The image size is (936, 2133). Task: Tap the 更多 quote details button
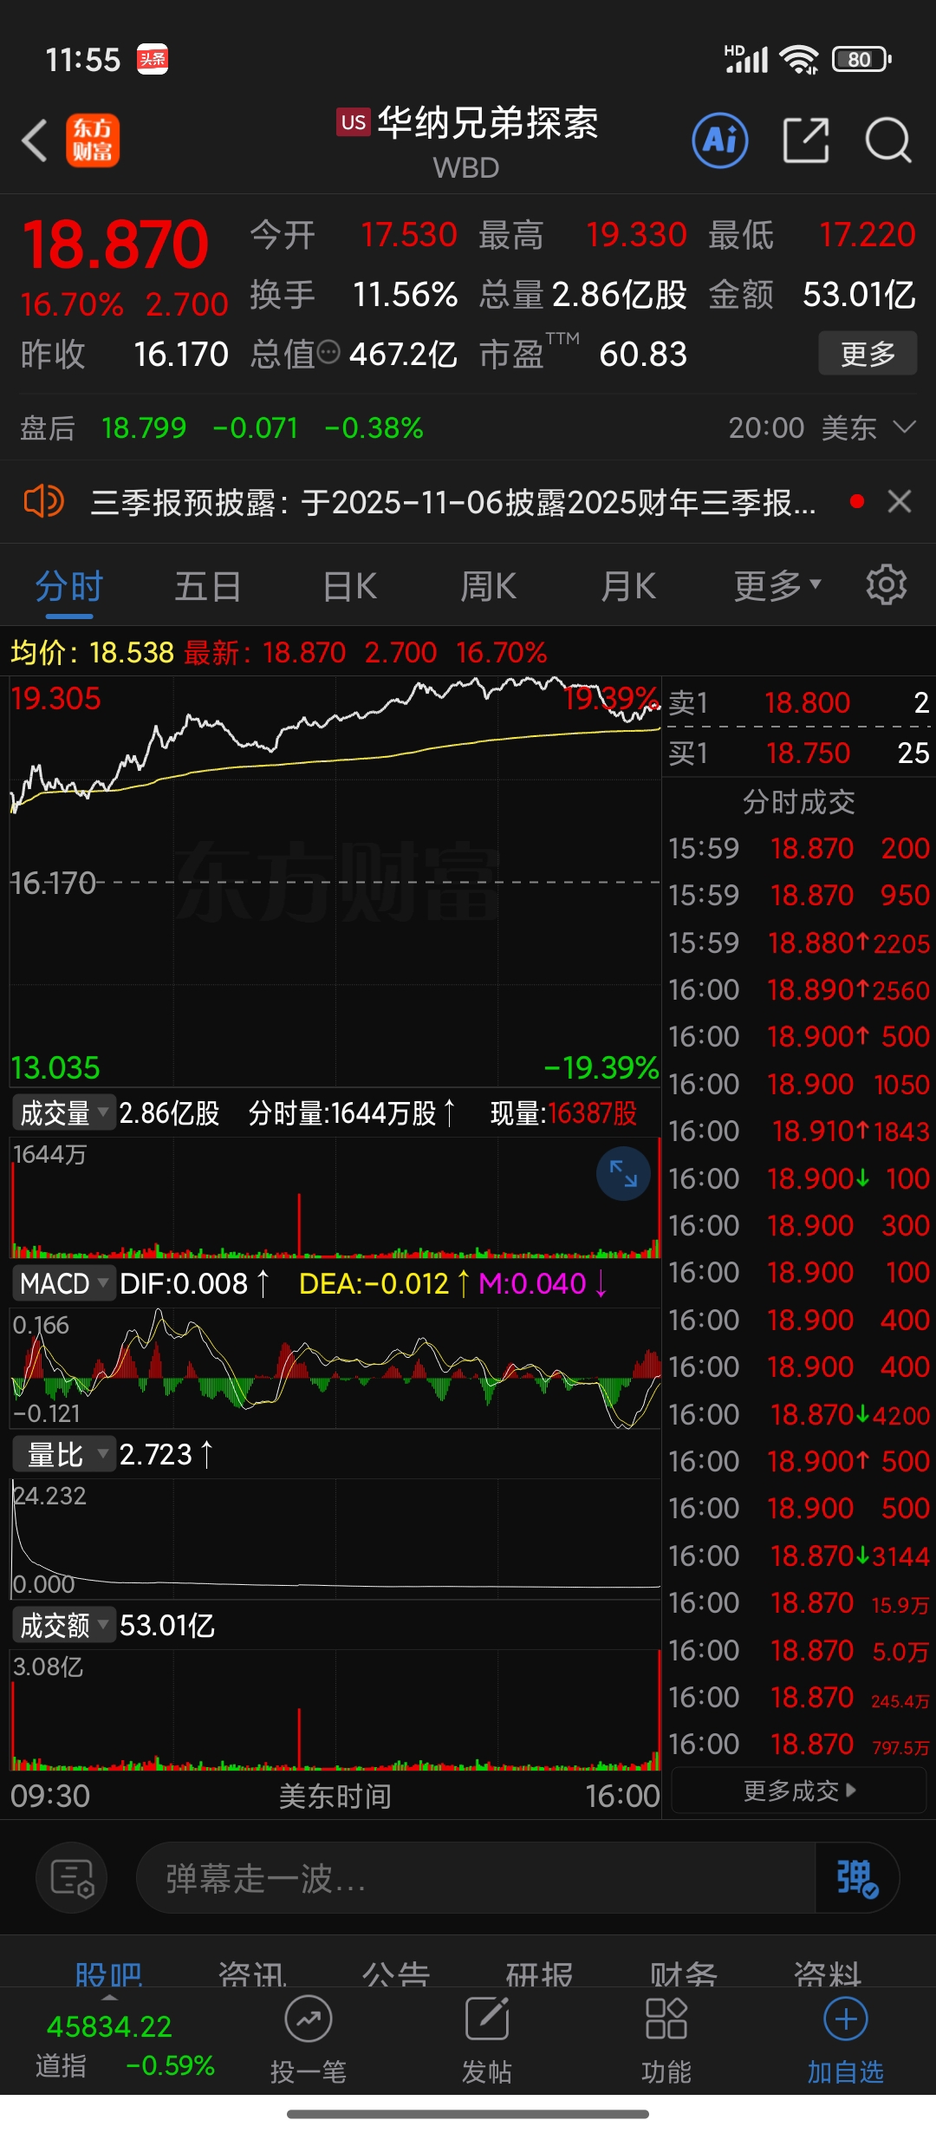868,353
